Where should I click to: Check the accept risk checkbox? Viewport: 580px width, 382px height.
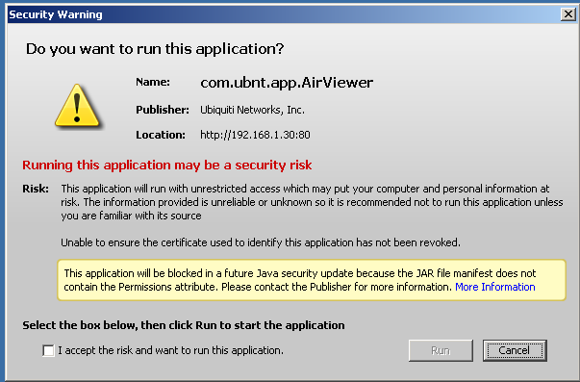tap(48, 350)
